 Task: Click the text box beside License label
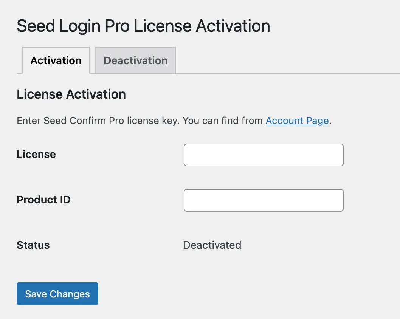click(264, 155)
